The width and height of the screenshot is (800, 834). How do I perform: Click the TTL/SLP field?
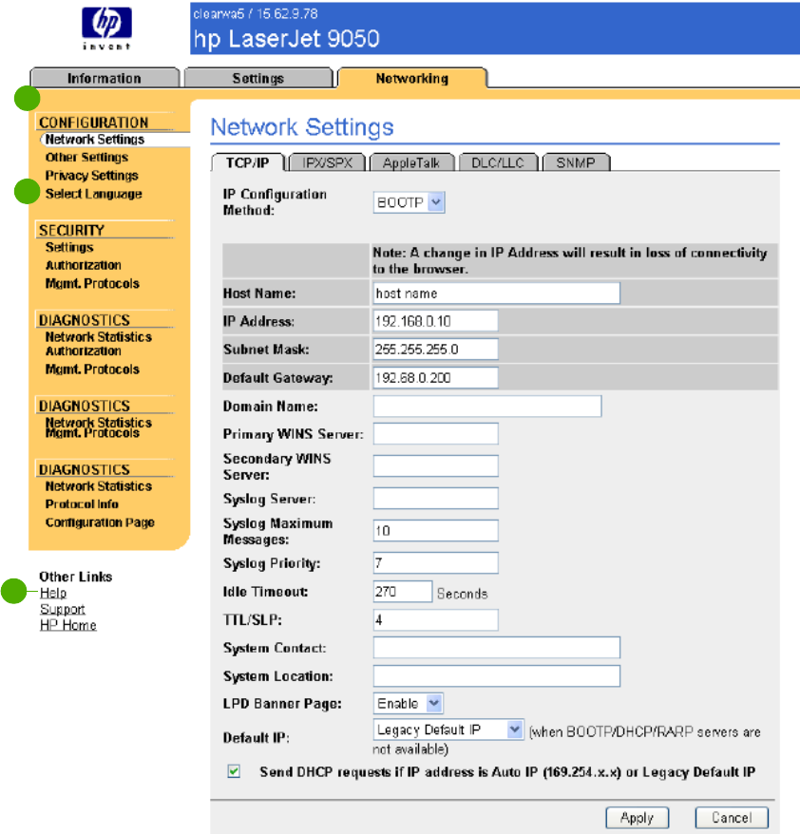pyautogui.click(x=436, y=620)
